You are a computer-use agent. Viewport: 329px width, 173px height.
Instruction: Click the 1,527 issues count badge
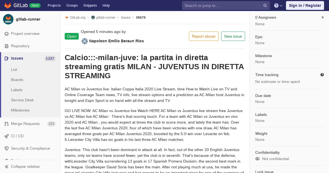pos(50,58)
